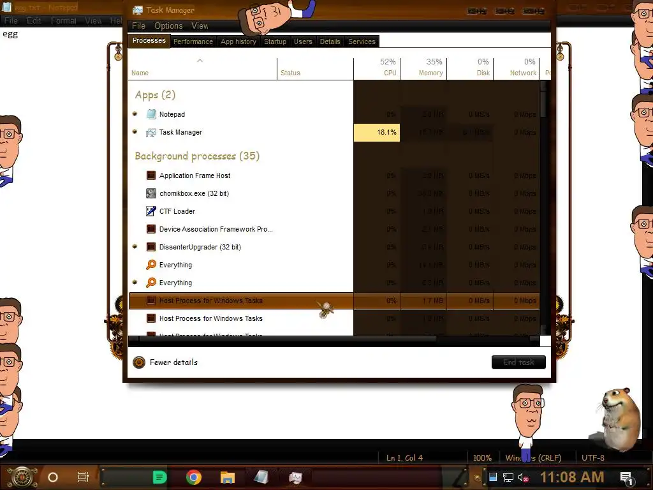Expand the Notepad process group
Screen dimensions: 653x490
(x=135, y=114)
